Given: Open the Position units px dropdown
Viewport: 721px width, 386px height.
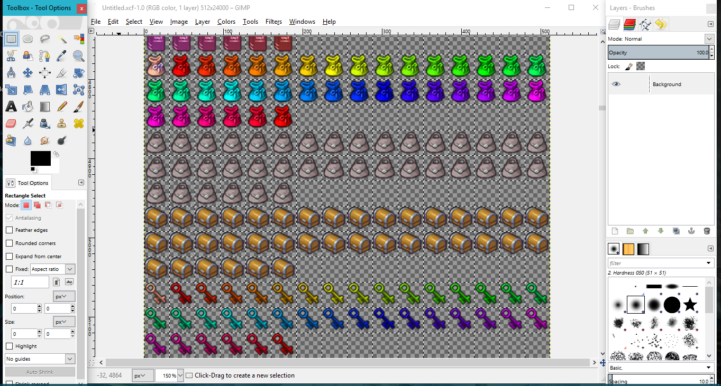Looking at the screenshot, I should point(64,296).
